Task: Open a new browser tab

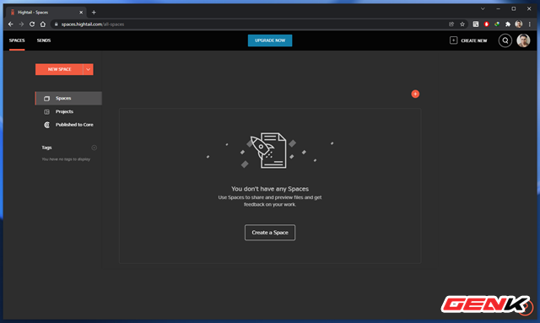Action: pos(94,13)
